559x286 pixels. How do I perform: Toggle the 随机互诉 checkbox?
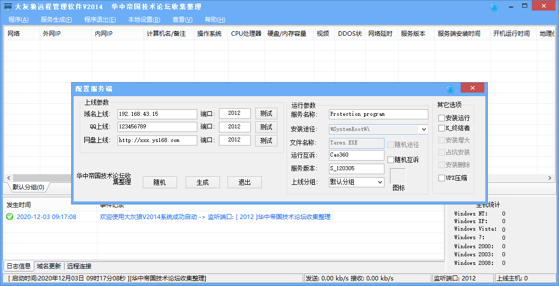click(390, 160)
